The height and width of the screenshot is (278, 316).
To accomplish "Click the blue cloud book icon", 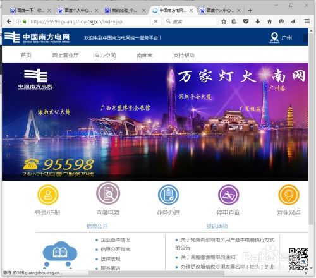I will [60, 255].
